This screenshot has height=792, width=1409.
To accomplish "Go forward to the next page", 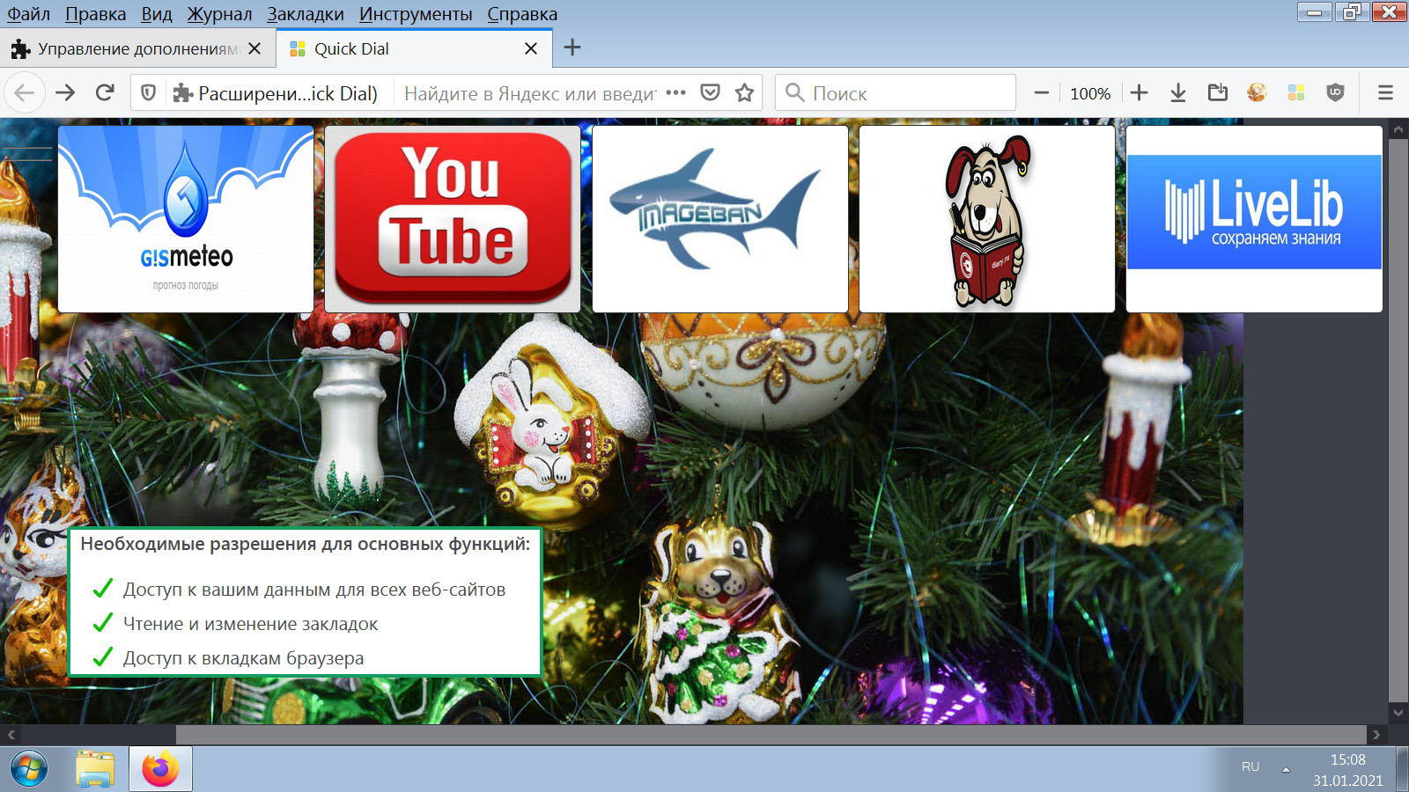I will (x=65, y=93).
